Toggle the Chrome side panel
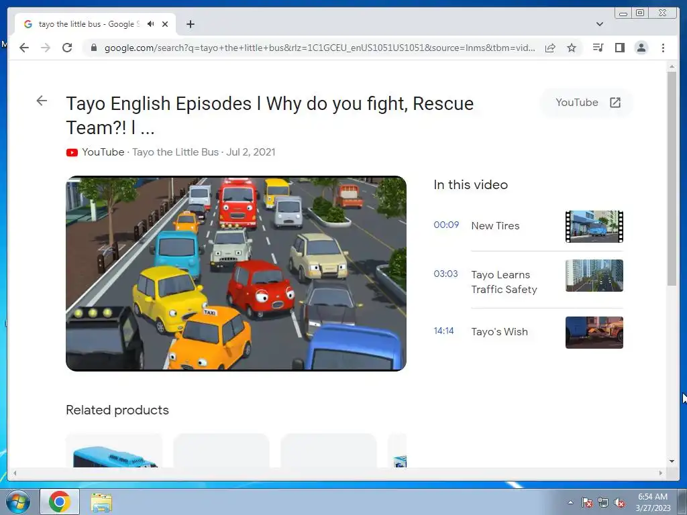The image size is (687, 515). 619,48
